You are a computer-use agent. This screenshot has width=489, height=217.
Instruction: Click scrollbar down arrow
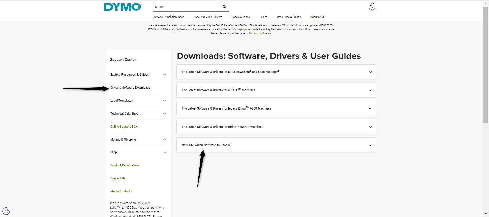tap(486, 214)
